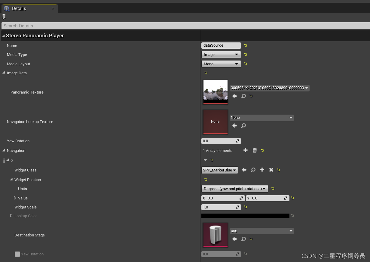Screen dimensions: 370x262
Task: Delete all Navigation array elements
Action: pos(255,150)
